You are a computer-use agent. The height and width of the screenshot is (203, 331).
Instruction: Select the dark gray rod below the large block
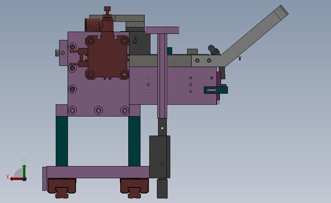162,189
